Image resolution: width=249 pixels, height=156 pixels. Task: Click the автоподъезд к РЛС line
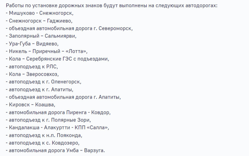[x=32, y=67]
